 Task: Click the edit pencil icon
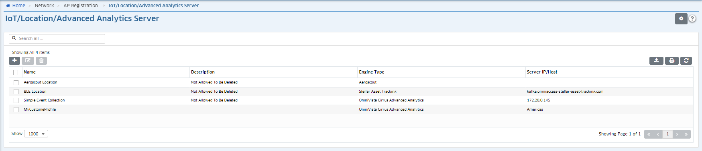pyautogui.click(x=28, y=61)
